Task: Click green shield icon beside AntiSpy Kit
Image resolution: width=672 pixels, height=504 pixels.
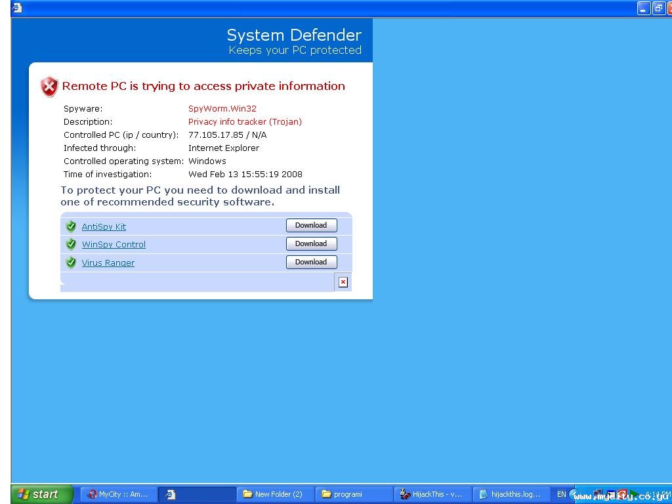Action: (71, 226)
